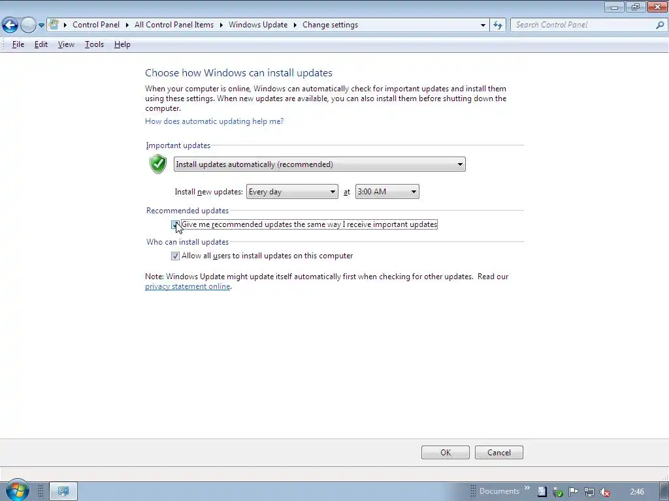Open the Tools menu
669x501 pixels.
point(94,44)
